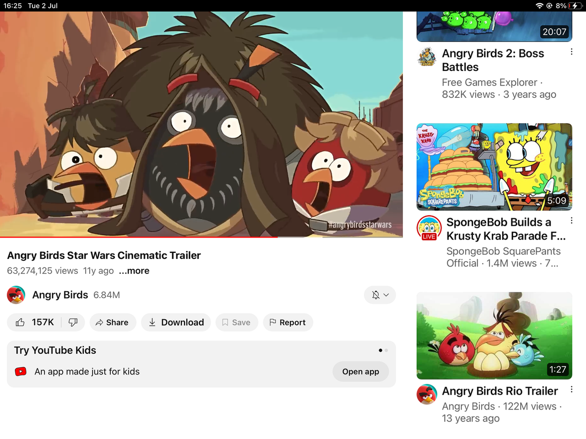Play Angry Birds 2 Boss Battles thumbnail

pos(494,27)
